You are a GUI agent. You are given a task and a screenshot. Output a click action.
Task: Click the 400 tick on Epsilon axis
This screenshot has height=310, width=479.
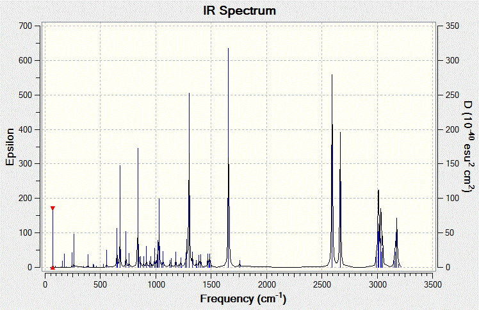coord(26,129)
